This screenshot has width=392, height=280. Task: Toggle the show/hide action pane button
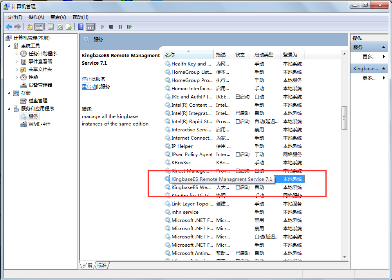coord(90,27)
